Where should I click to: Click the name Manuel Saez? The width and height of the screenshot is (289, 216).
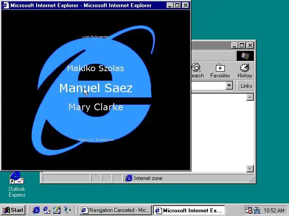pos(96,88)
